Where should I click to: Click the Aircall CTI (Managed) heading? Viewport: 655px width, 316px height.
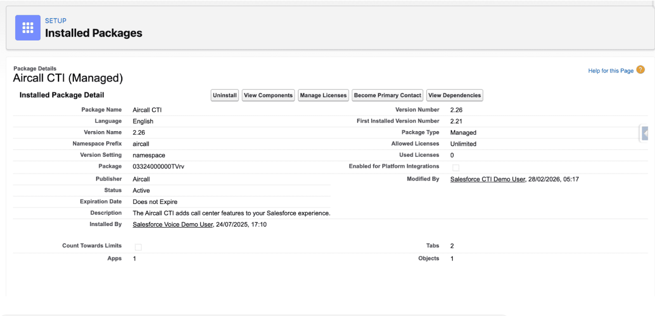68,78
